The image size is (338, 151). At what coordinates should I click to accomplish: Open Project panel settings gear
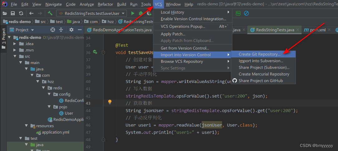[71, 30]
